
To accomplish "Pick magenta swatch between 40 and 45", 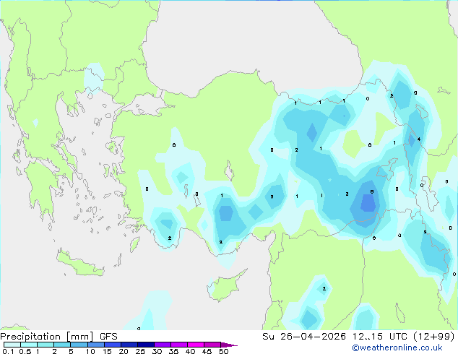I will pyautogui.click(x=196, y=345).
